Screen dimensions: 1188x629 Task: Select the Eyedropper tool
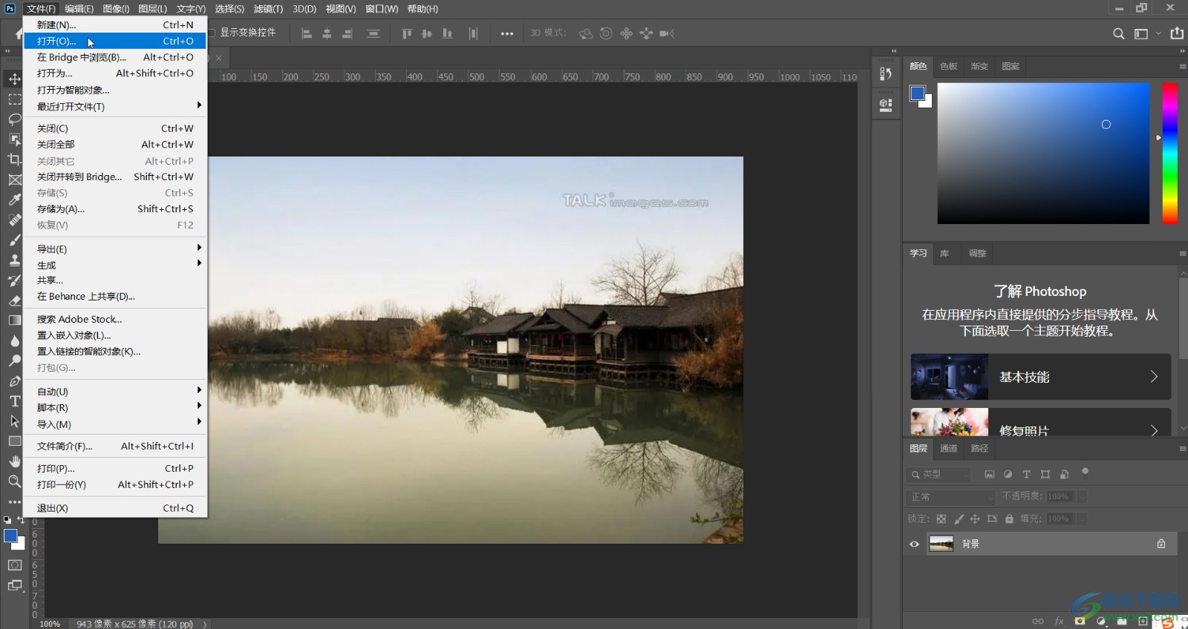pyautogui.click(x=14, y=200)
